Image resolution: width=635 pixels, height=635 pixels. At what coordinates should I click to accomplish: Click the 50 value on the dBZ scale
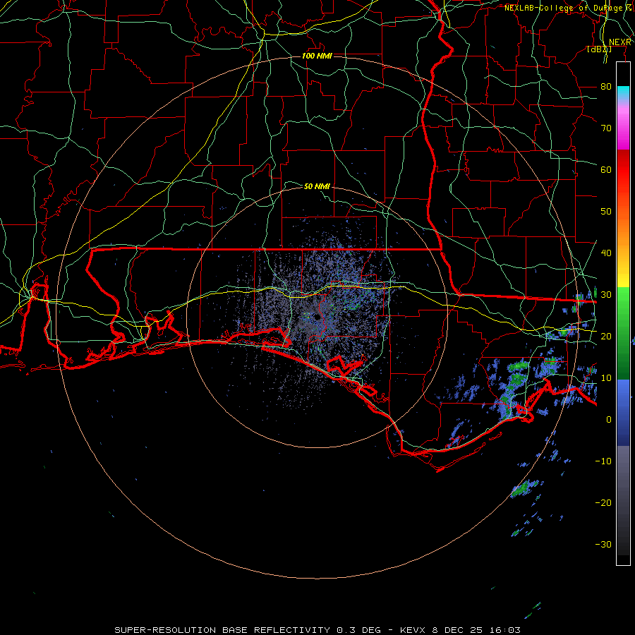coord(606,212)
